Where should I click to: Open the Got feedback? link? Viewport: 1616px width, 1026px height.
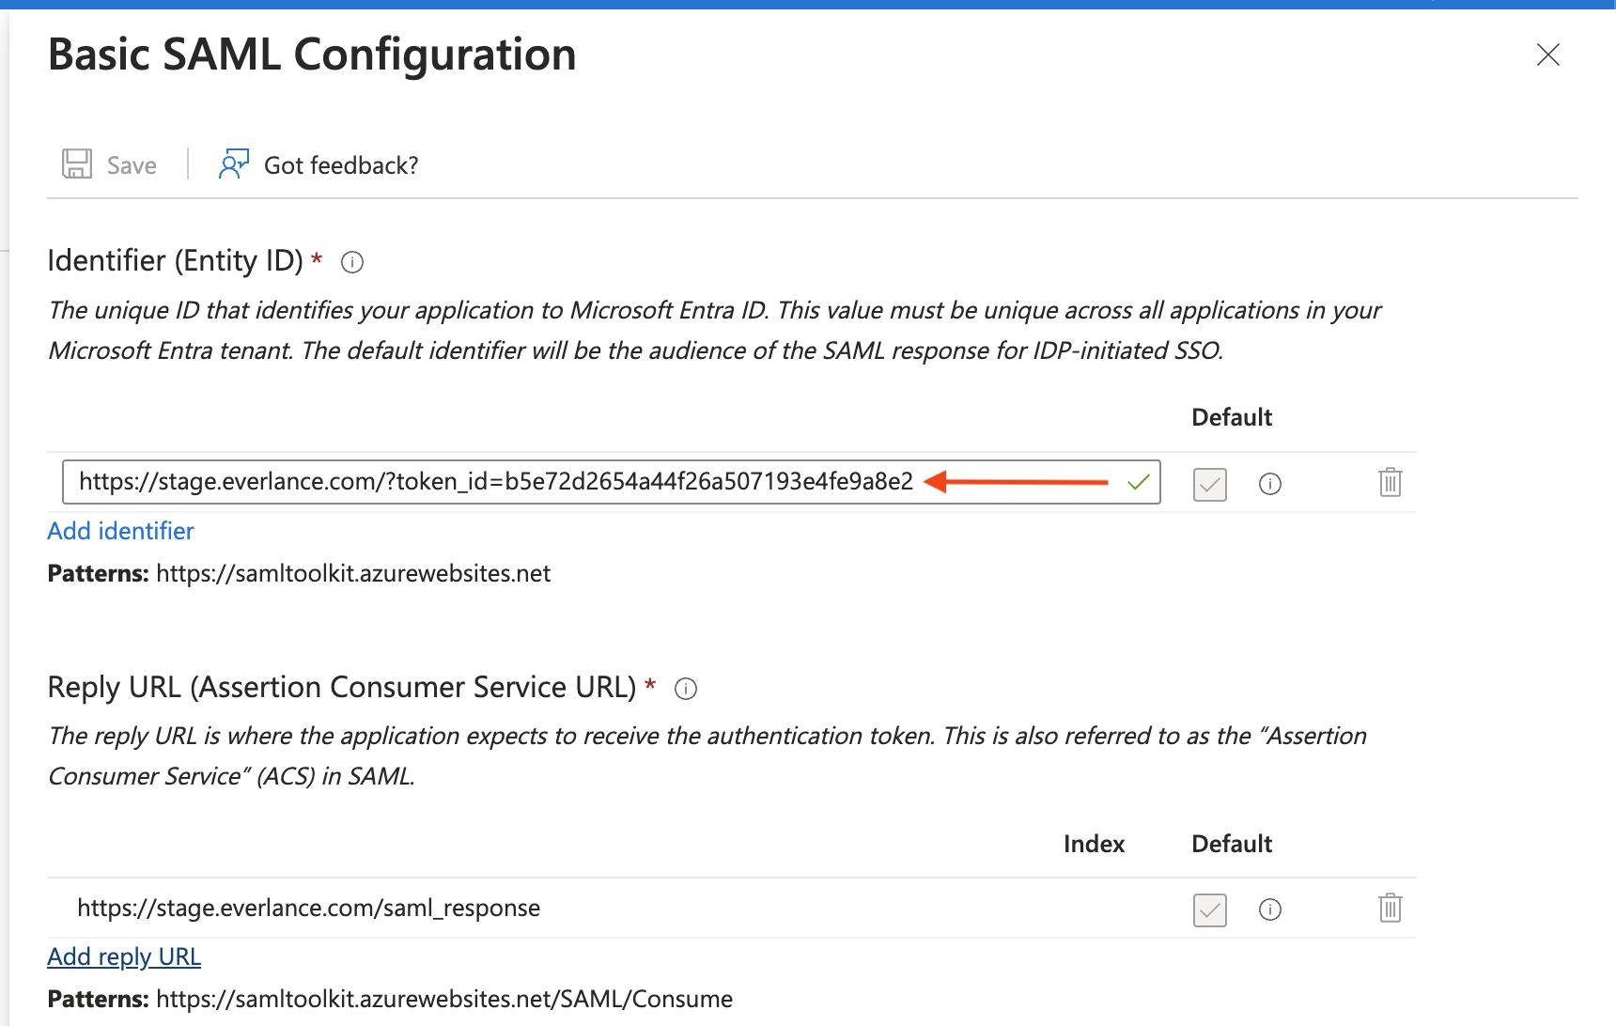click(x=341, y=165)
